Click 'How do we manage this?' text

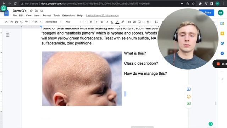[145, 74]
